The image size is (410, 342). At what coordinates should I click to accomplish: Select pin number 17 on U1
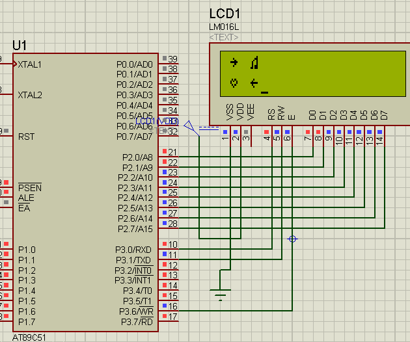coord(172,317)
